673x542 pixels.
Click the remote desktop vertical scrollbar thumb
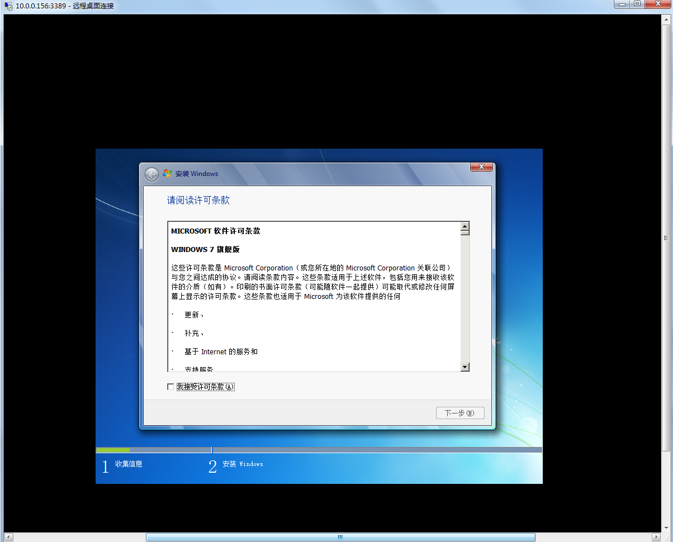pos(666,237)
